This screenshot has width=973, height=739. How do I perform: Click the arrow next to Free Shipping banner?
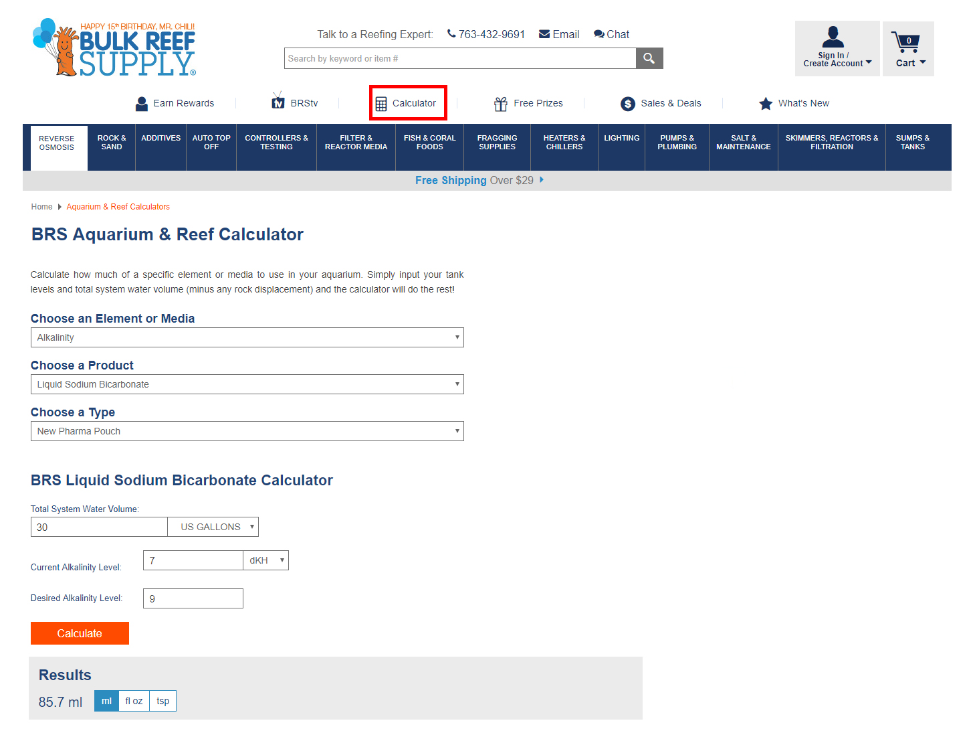[x=542, y=180]
